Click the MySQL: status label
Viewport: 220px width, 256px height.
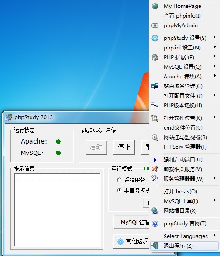coord(32,153)
